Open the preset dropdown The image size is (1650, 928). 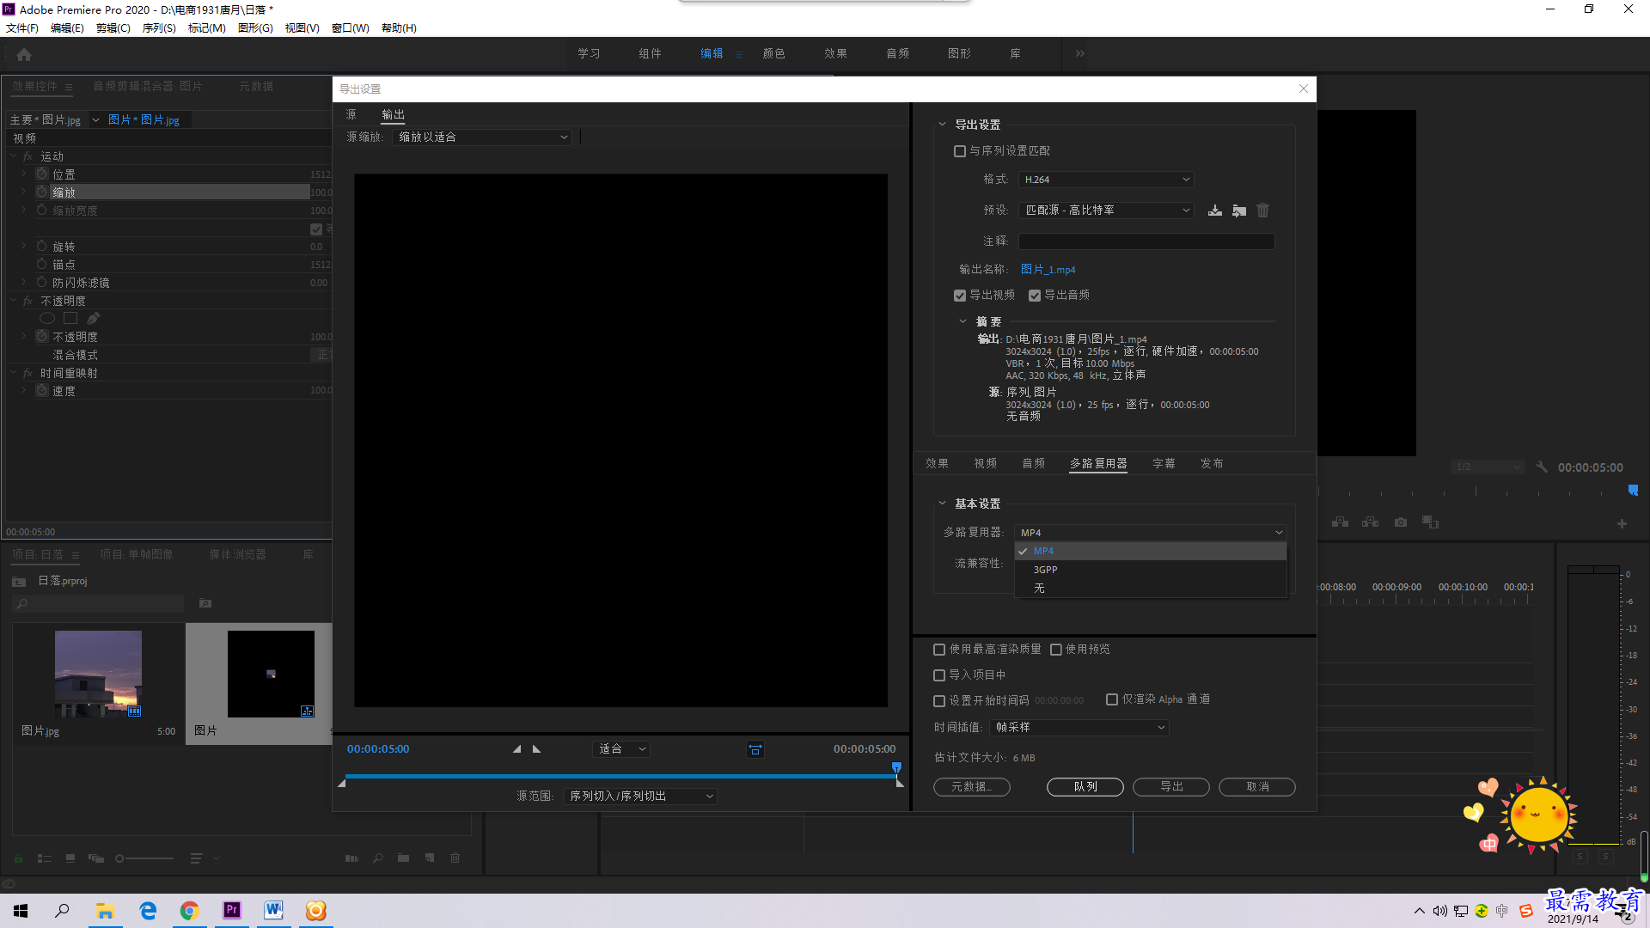click(1106, 211)
